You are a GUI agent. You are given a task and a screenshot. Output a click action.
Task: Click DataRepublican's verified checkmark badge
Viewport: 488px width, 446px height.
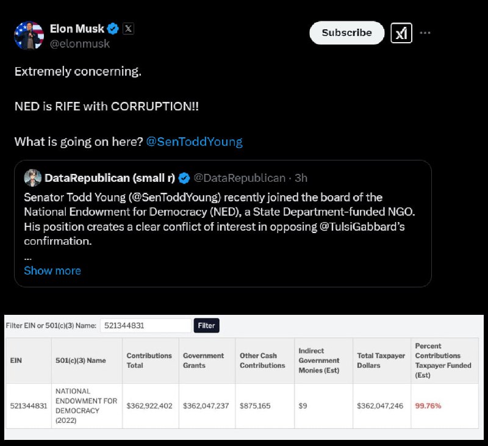pos(184,178)
